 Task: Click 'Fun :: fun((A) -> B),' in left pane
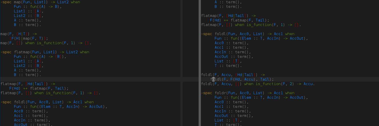[x=38, y=7]
